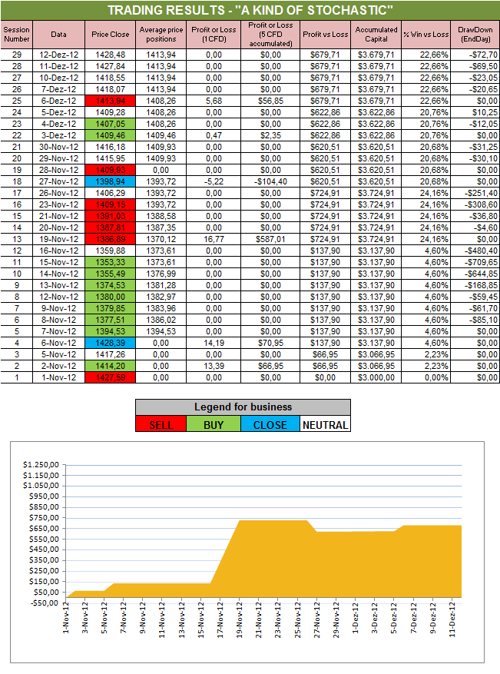This screenshot has width=500, height=674.
Task: Click the blue price cell 1428,39
Action: (x=111, y=343)
